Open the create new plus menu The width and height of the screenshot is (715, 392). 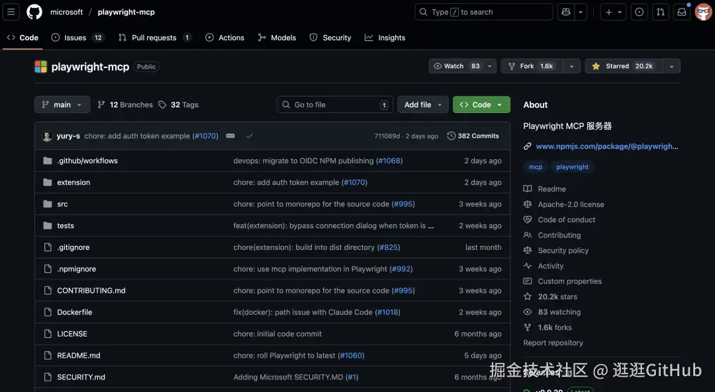[613, 13]
